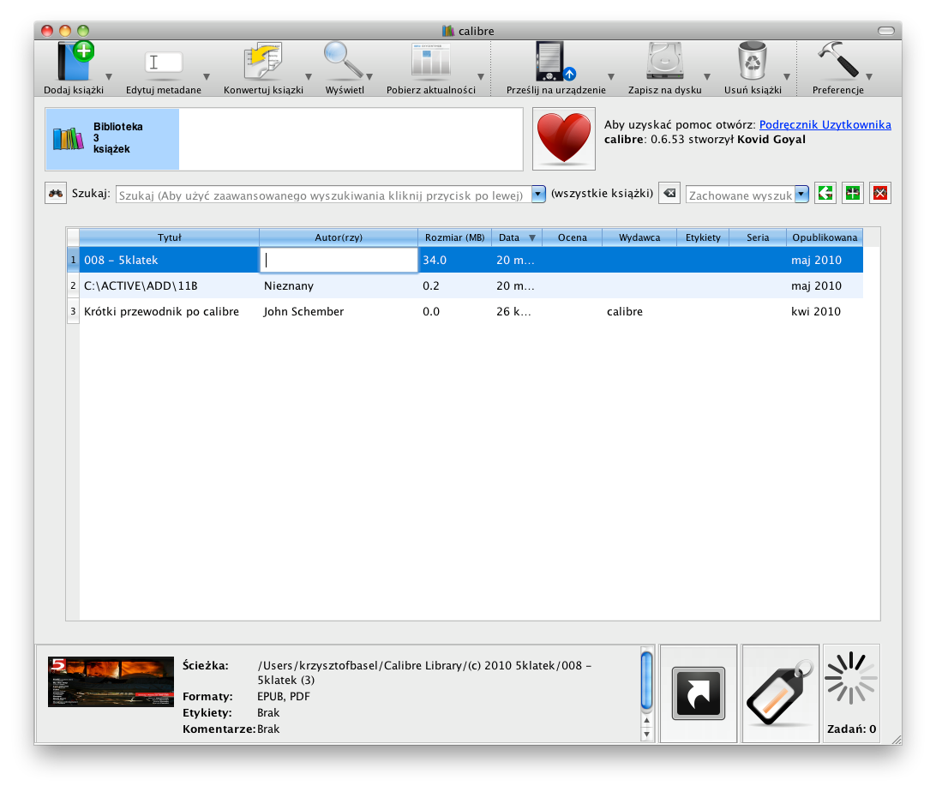Expand Wyświetl dropdown arrow
This screenshot has height=792, width=936.
[x=369, y=77]
